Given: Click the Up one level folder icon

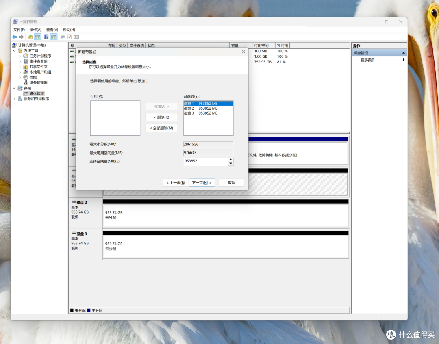Looking at the screenshot, I should coord(30,37).
